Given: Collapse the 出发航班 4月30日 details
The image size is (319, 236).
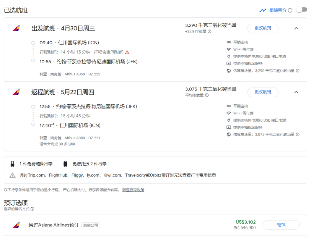Looking at the screenshot, I should (x=296, y=28).
